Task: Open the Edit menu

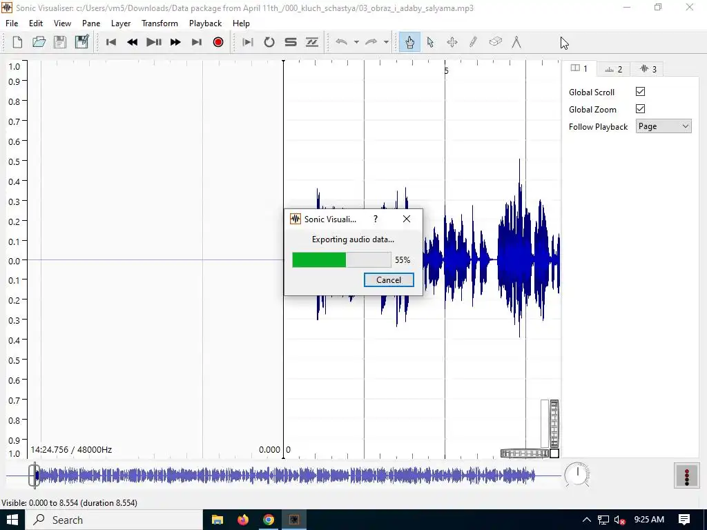Action: 36,23
